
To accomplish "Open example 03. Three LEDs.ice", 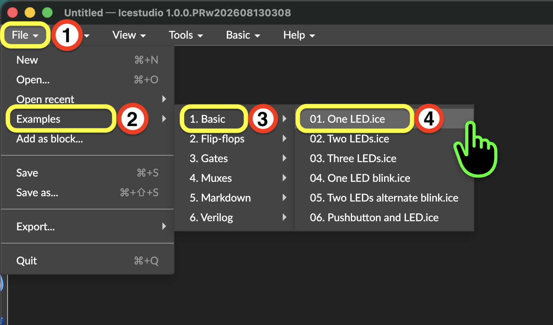I will (x=384, y=158).
